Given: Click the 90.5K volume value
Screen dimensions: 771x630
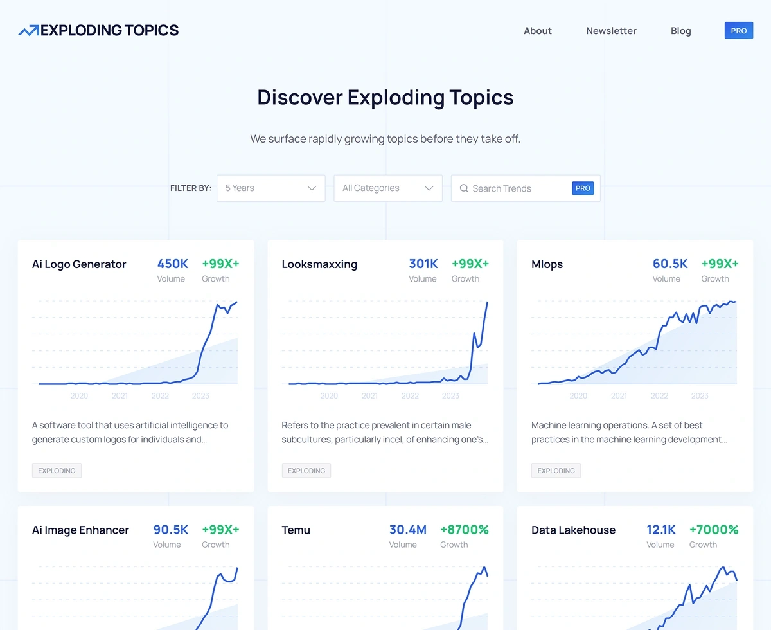Looking at the screenshot, I should click(171, 530).
